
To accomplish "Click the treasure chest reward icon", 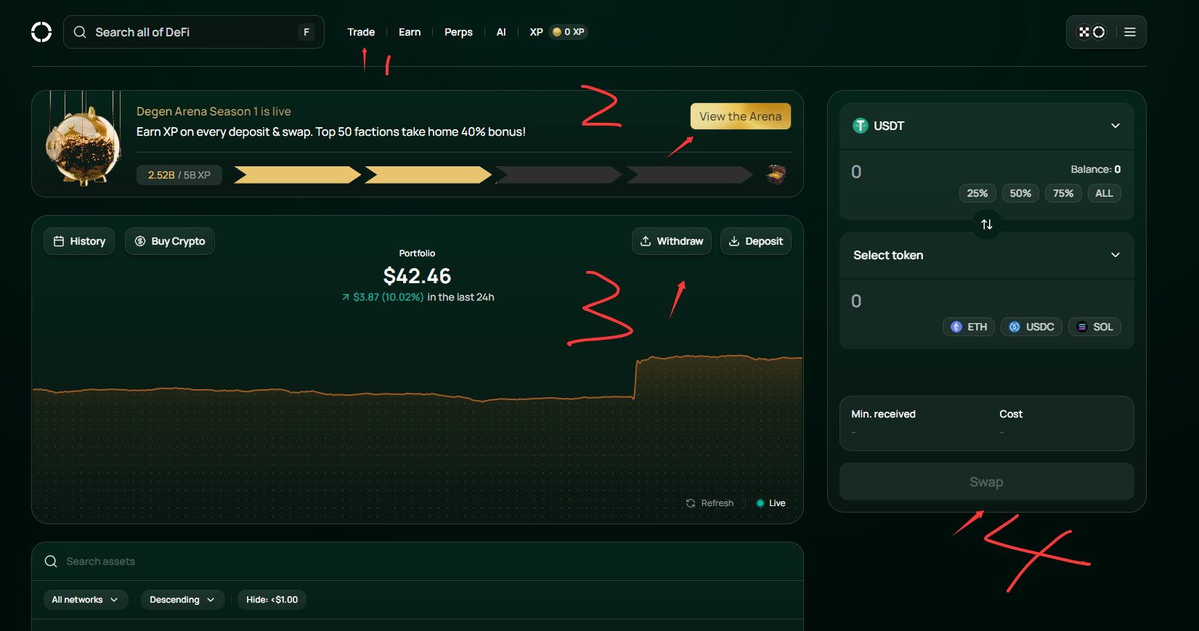I will 776,174.
